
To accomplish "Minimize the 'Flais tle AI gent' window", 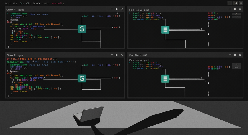I will pos(230,9).
